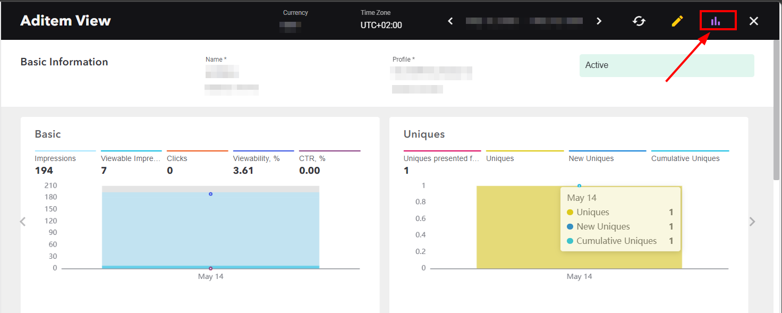Viewport: 782px width, 313px height.
Task: Open the statistics bar chart icon
Action: 716,21
